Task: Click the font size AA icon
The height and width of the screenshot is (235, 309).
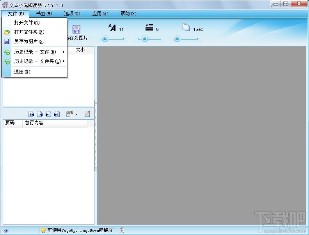Action: pos(112,27)
